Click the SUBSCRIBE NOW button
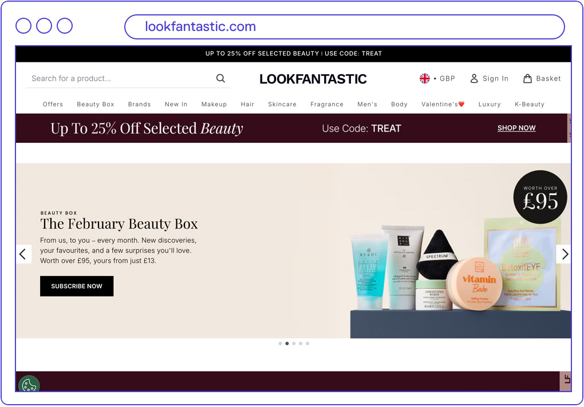 [77, 286]
